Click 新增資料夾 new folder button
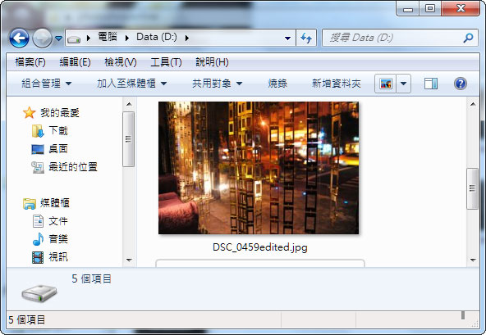 [x=337, y=84]
